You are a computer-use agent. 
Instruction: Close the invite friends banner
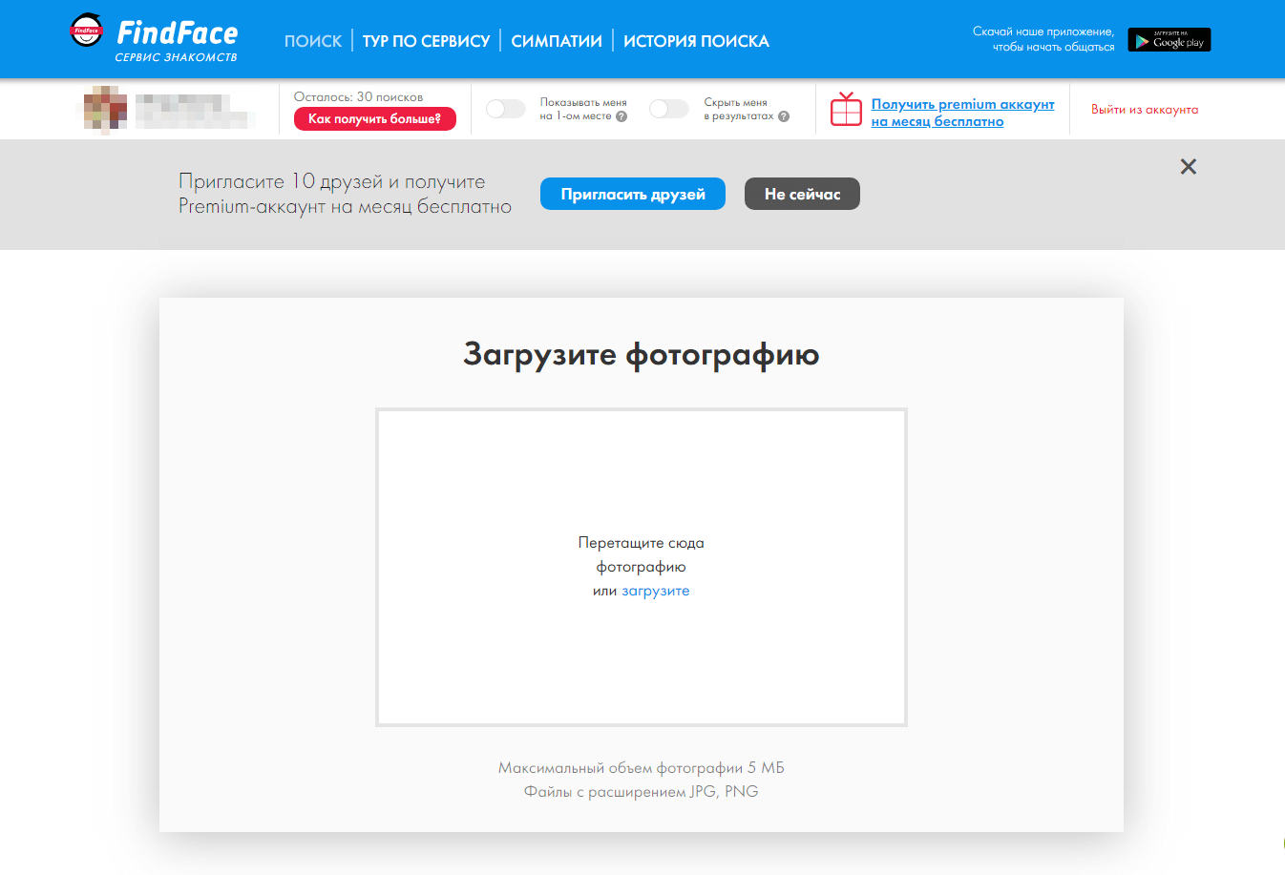point(1188,167)
